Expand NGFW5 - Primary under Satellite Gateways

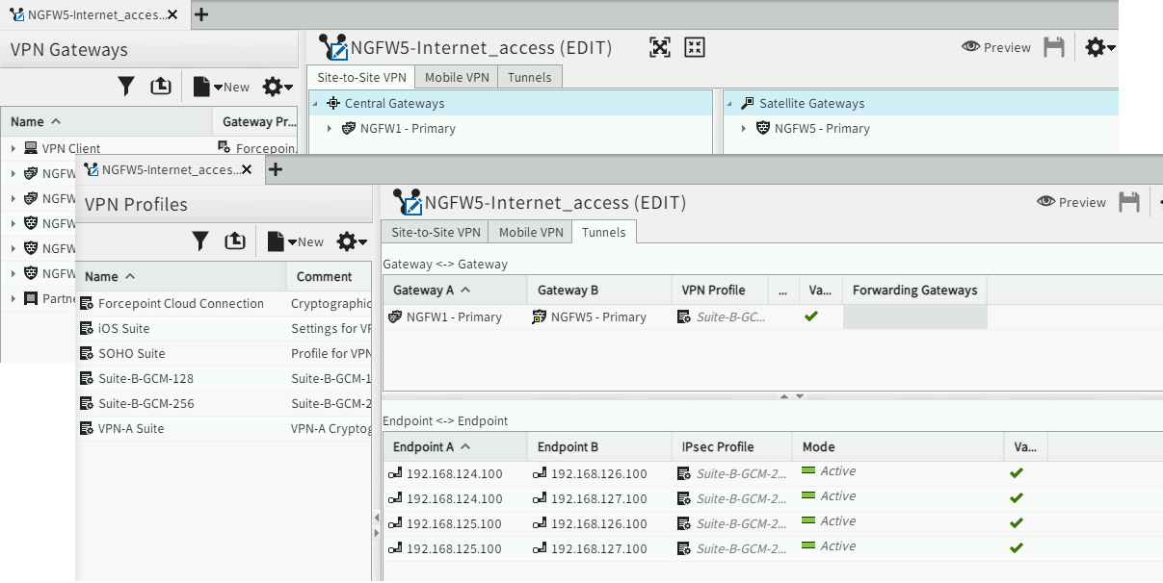(x=744, y=128)
